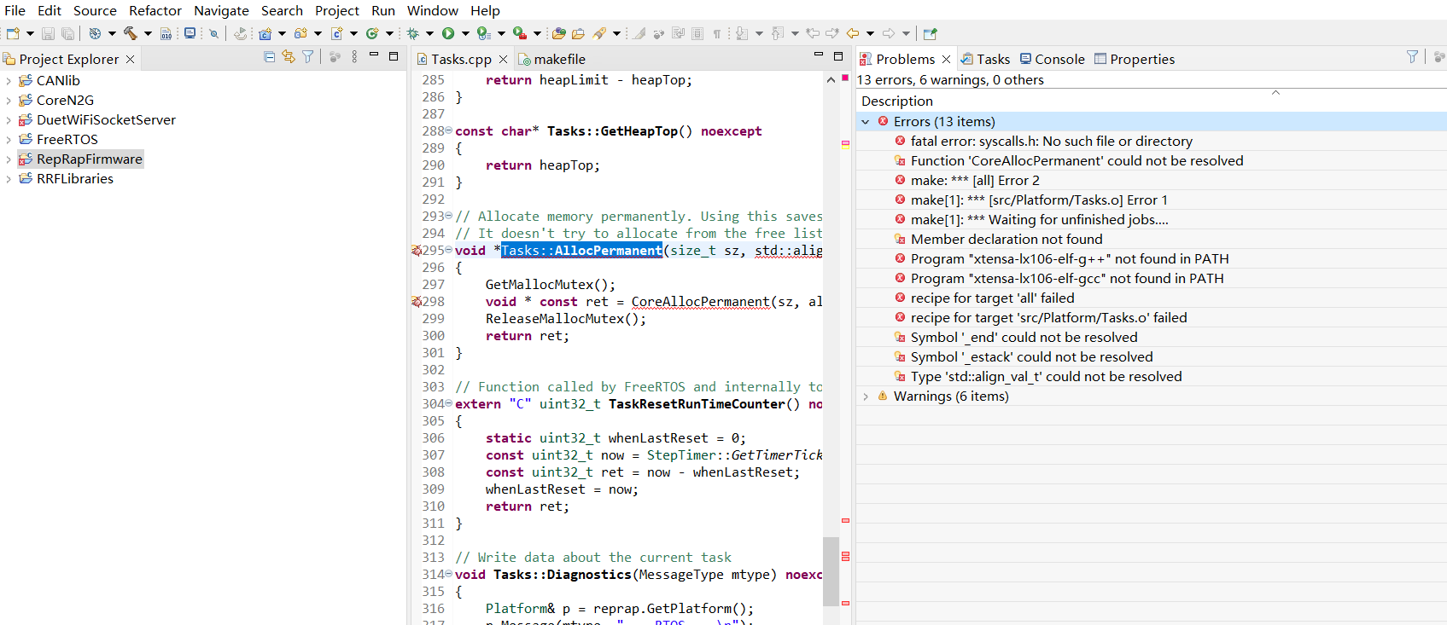Switch to the Console view tab
The height and width of the screenshot is (625, 1447).
[1052, 59]
